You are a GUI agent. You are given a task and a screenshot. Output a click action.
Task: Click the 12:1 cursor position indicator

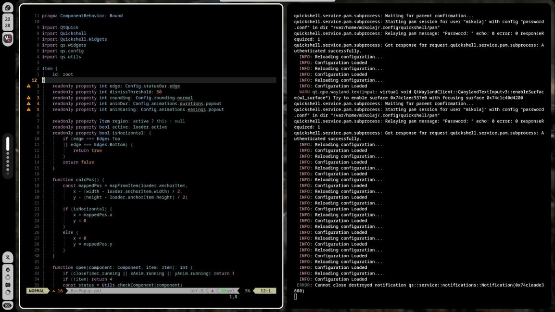[265, 291]
